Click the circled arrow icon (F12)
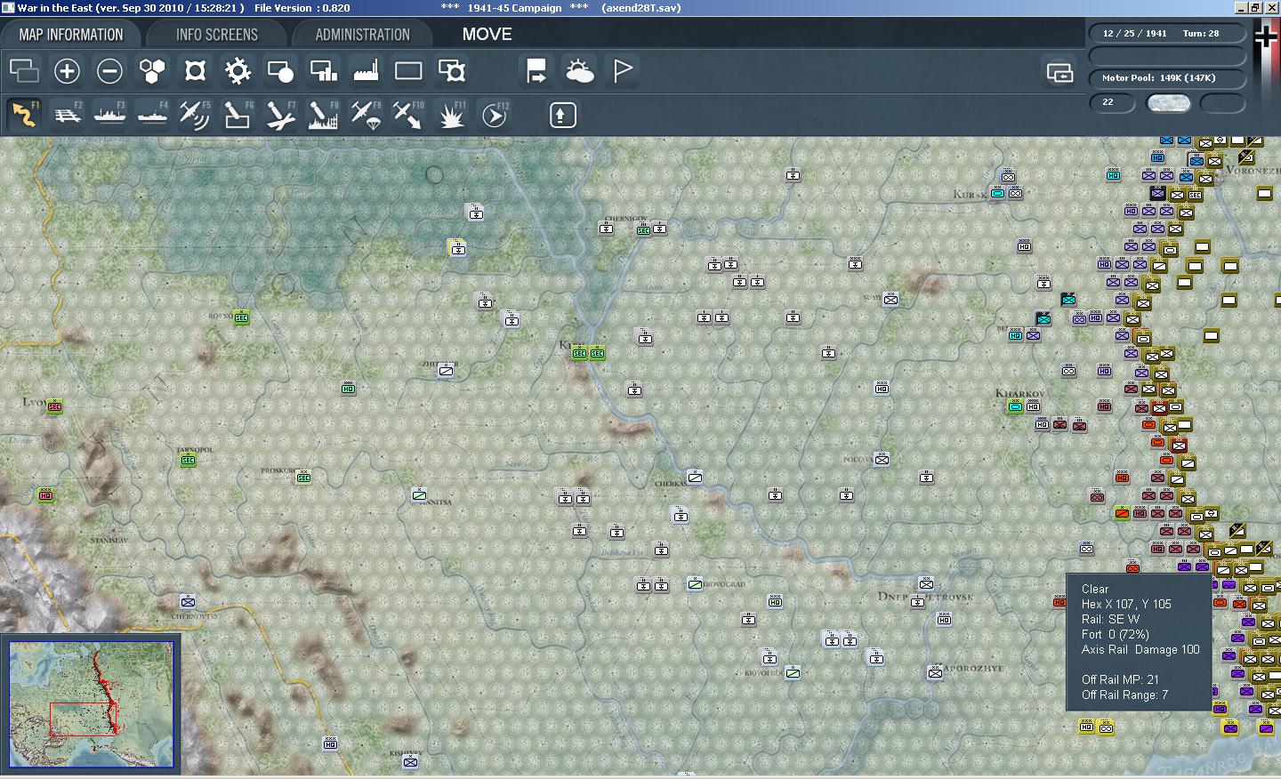Image resolution: width=1281 pixels, height=779 pixels. (494, 115)
